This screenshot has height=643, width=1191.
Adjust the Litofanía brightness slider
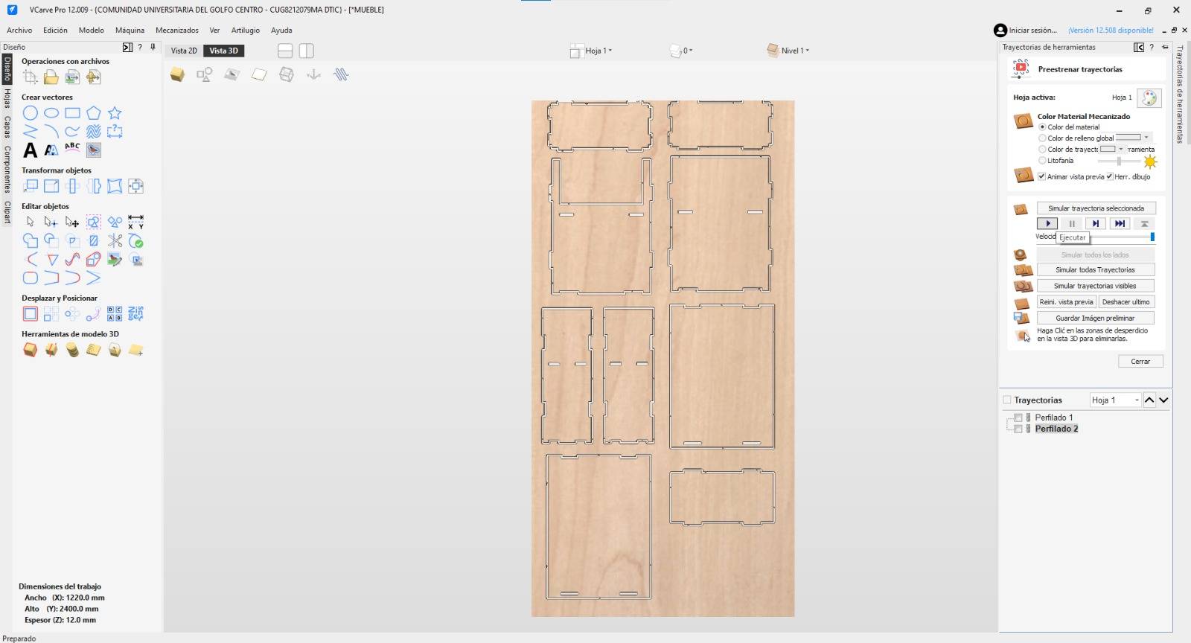pos(1119,161)
